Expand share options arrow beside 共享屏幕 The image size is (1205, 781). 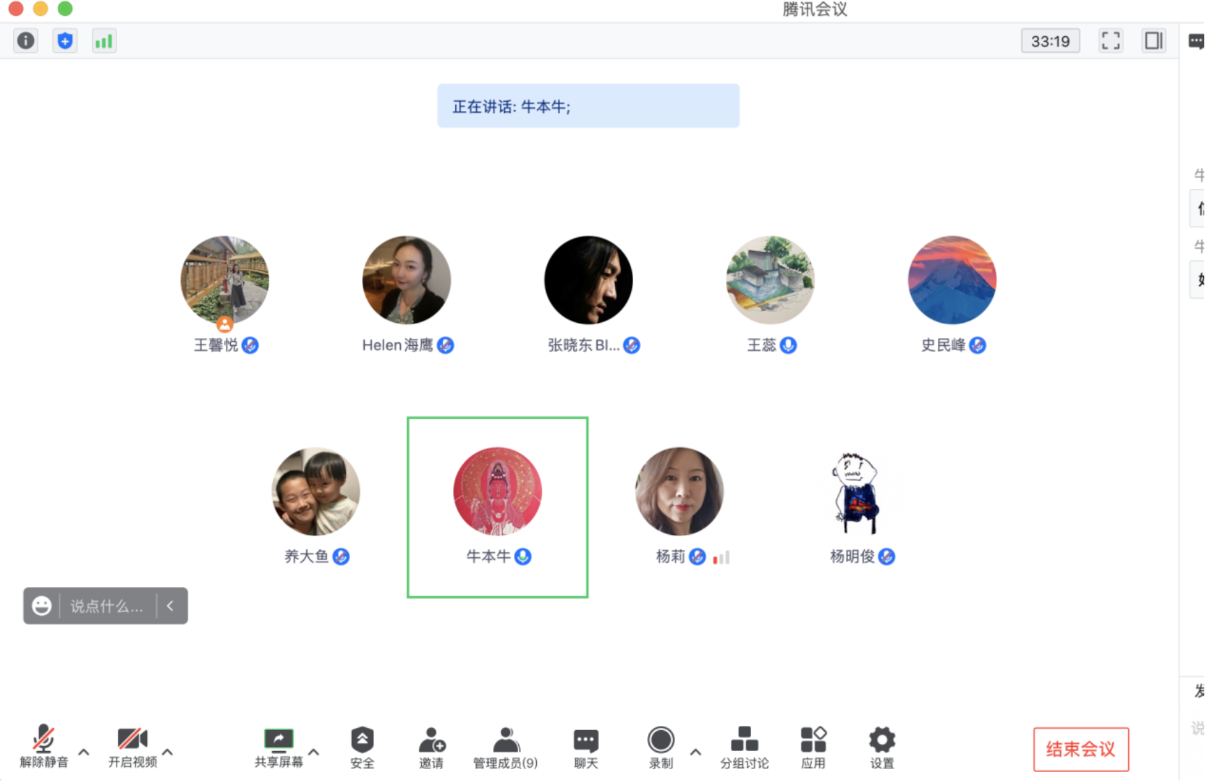pyautogui.click(x=314, y=752)
